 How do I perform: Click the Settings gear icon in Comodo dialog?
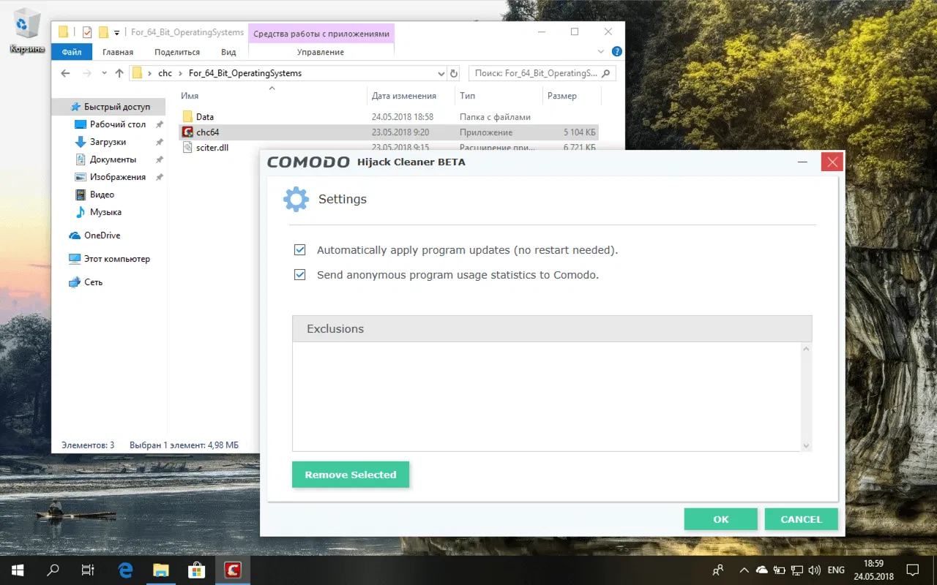pyautogui.click(x=296, y=200)
